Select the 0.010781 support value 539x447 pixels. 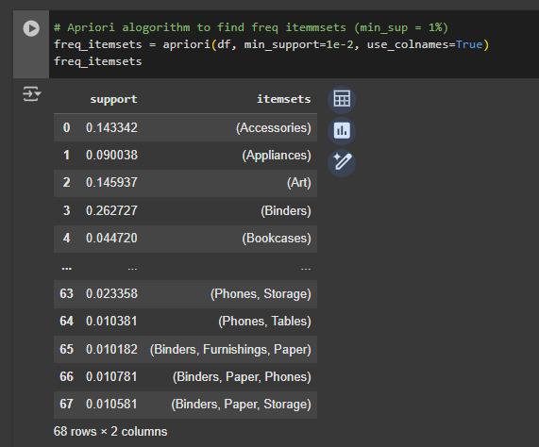[x=111, y=376]
